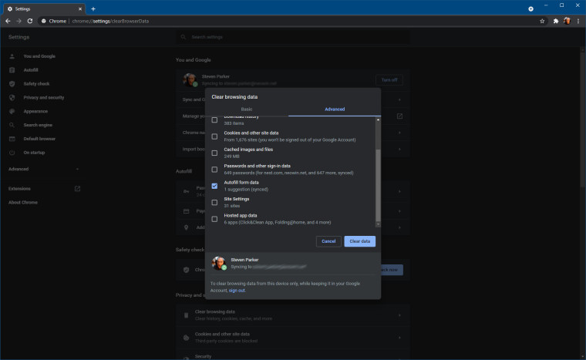Close the Settings browser tab

coord(79,8)
